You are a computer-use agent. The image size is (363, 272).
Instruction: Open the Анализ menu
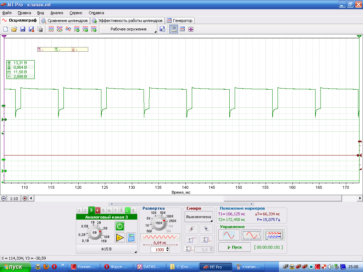(57, 13)
